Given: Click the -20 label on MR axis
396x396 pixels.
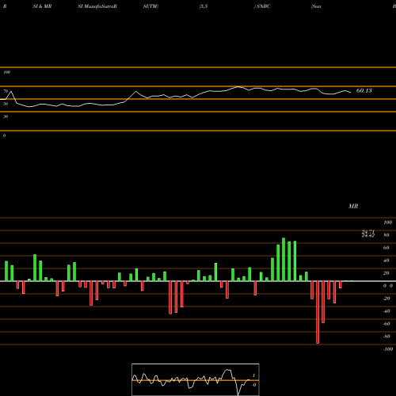Looking at the screenshot, I should (x=386, y=299).
